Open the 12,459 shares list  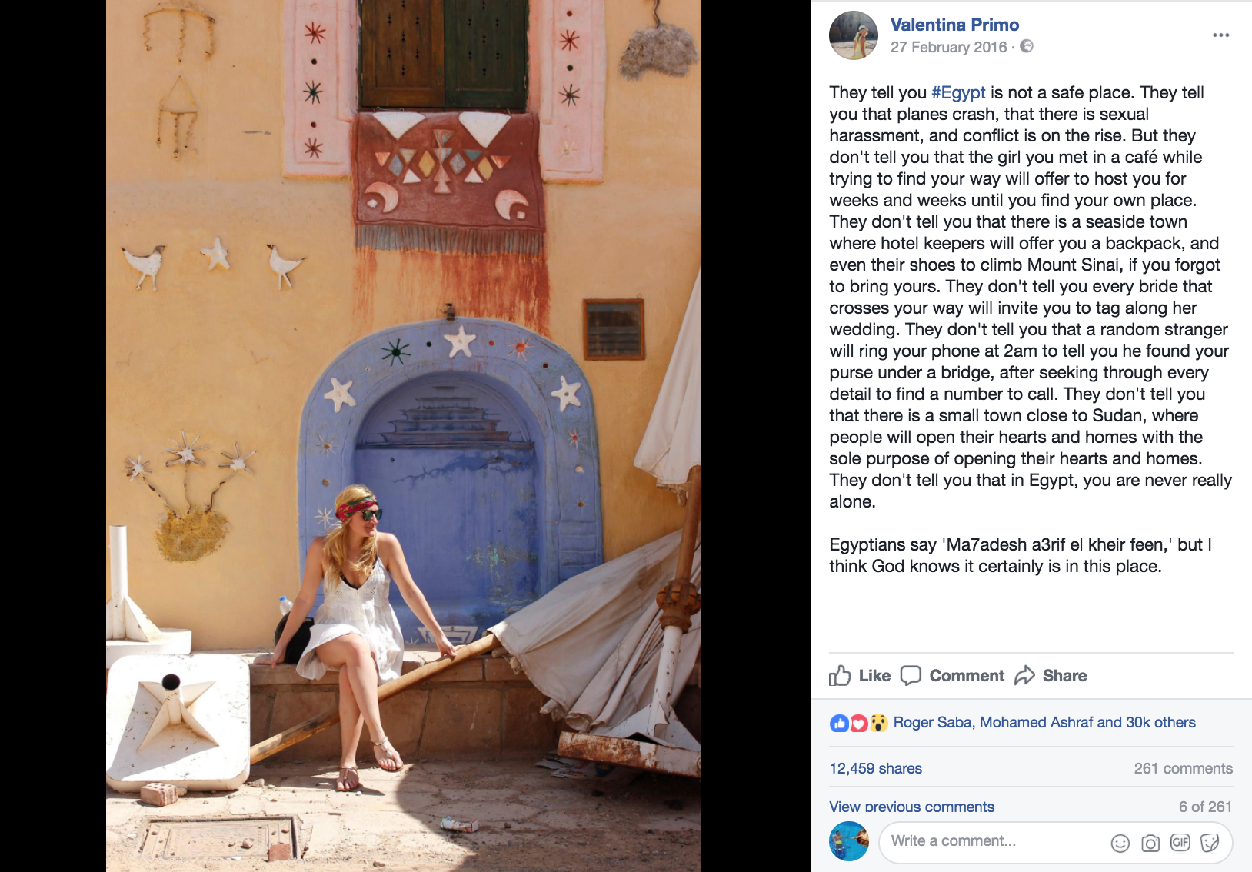click(875, 768)
